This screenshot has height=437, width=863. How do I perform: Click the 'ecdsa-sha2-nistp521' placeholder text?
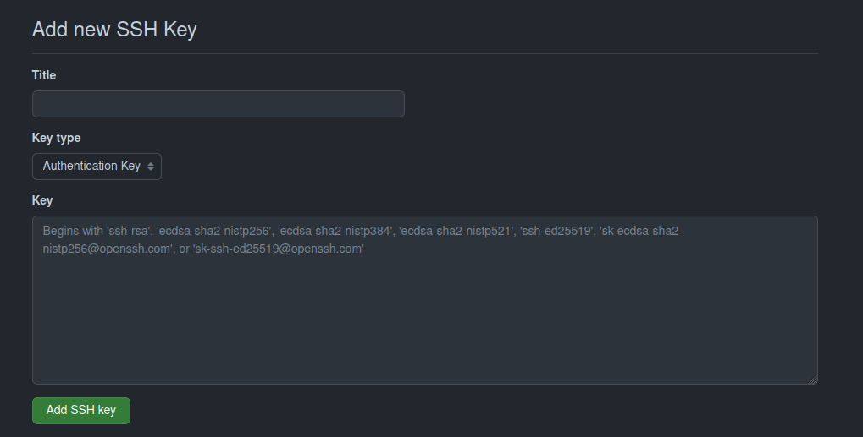pos(456,231)
